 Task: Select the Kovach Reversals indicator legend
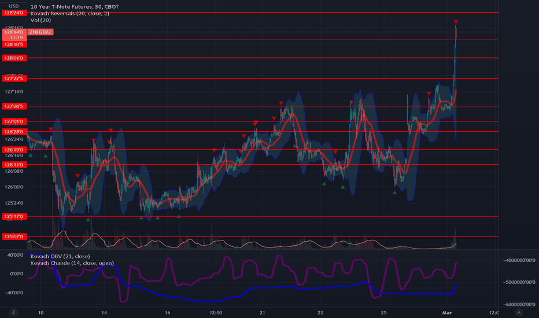[x=70, y=13]
